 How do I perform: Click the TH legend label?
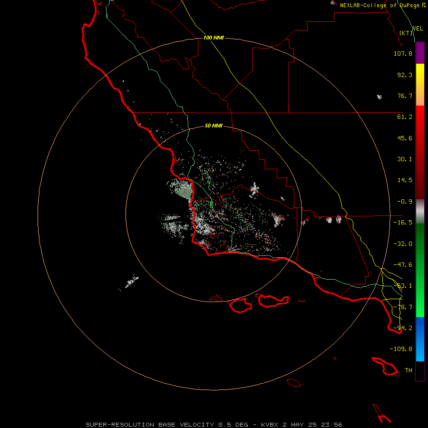point(409,370)
